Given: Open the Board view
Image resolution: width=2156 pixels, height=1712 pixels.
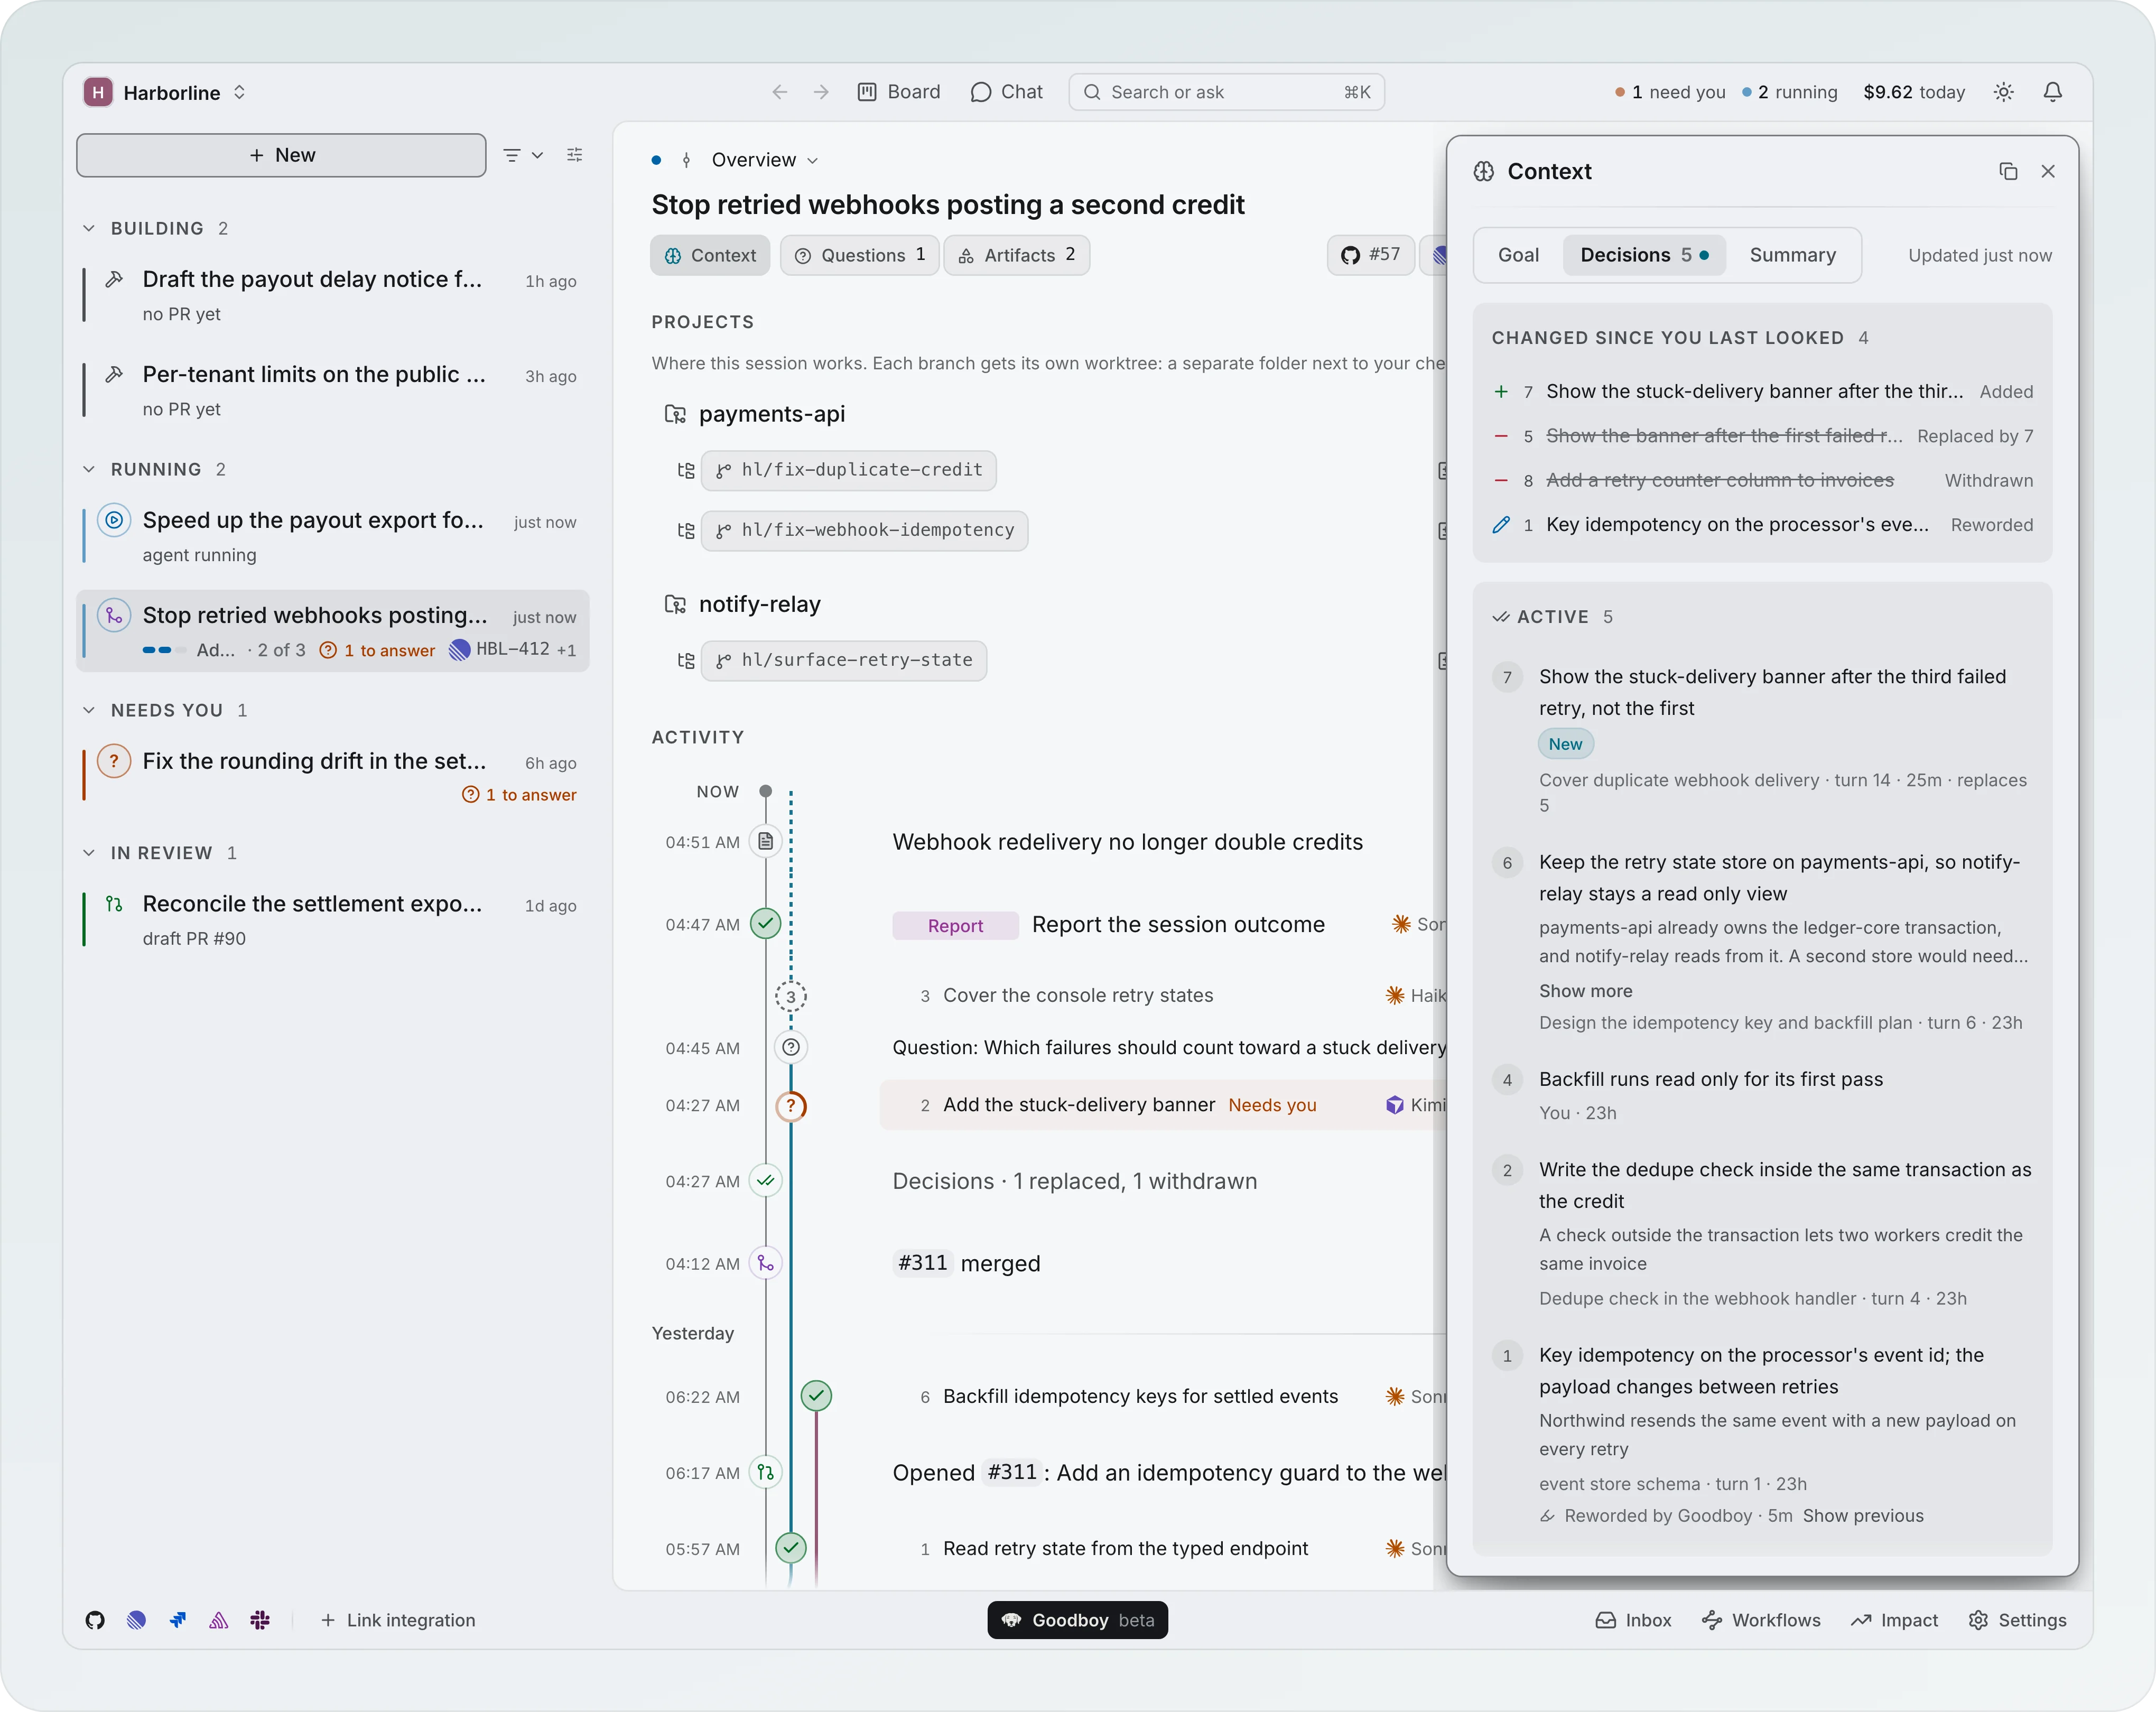Looking at the screenshot, I should click(899, 92).
